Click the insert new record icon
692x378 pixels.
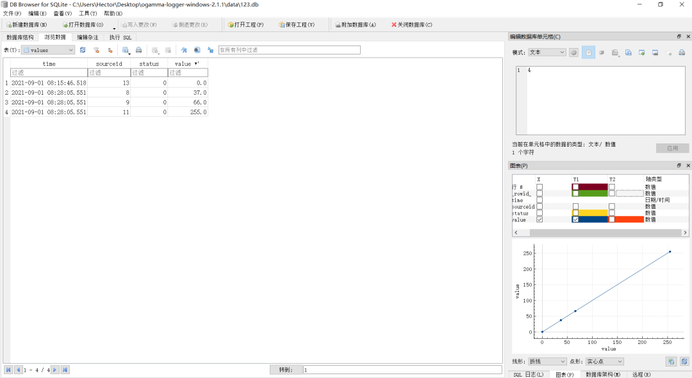(x=155, y=50)
